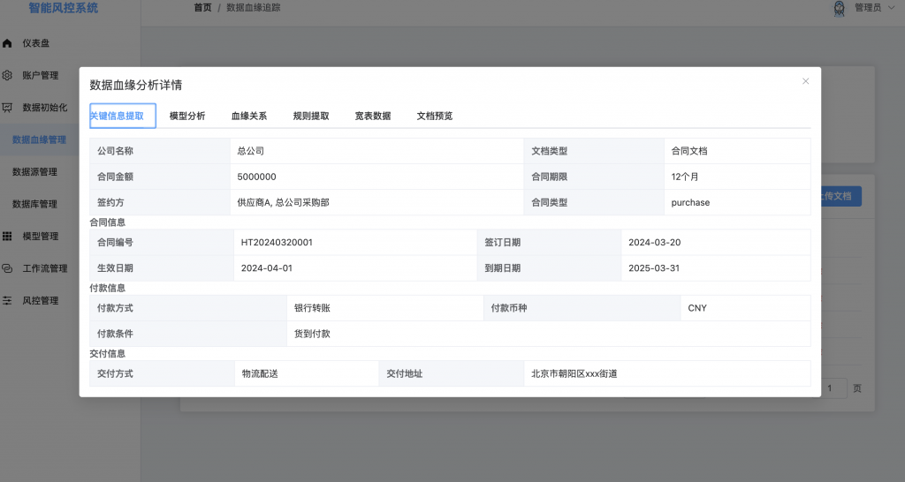The width and height of the screenshot is (905, 482).
Task: Click the contract number HT20240320001
Action: 277,243
